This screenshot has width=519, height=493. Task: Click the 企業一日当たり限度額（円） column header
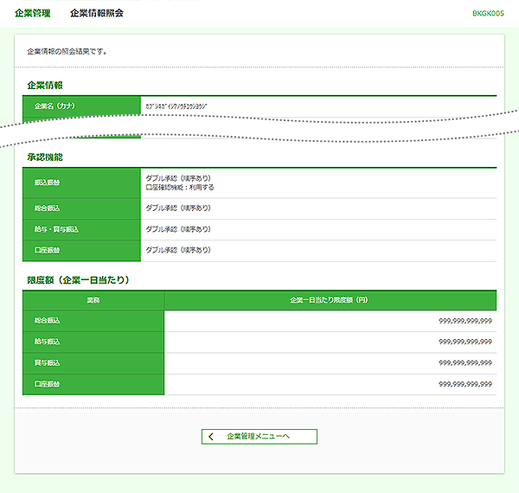(x=330, y=300)
